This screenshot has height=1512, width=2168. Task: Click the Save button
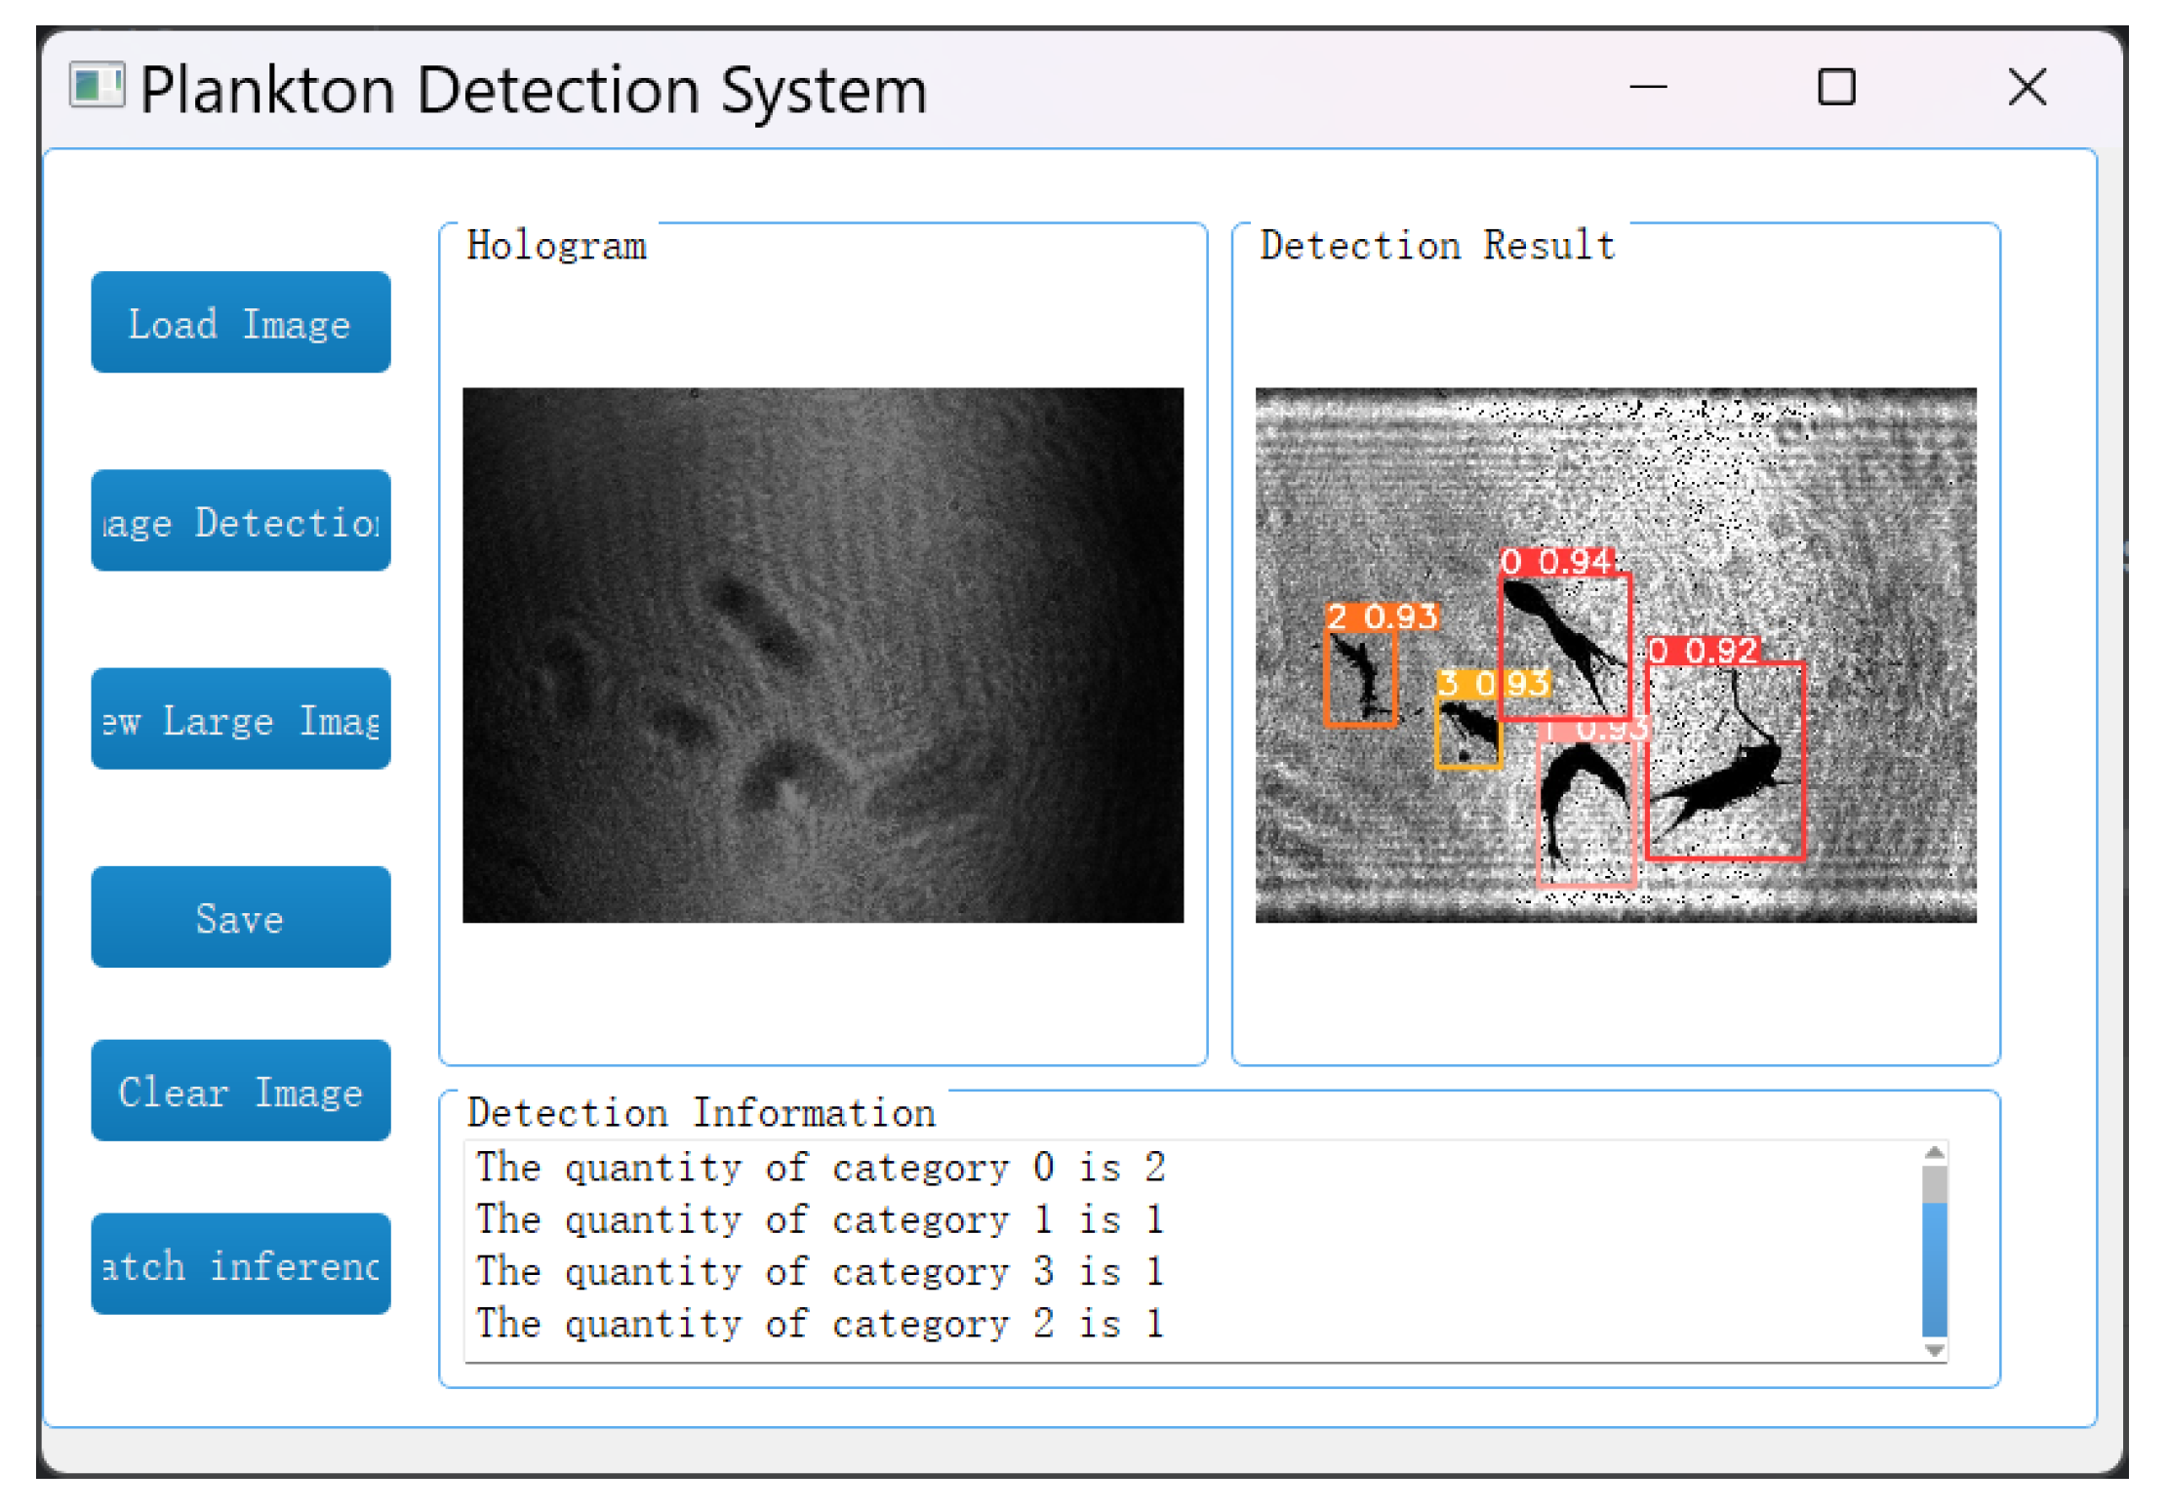tap(240, 918)
